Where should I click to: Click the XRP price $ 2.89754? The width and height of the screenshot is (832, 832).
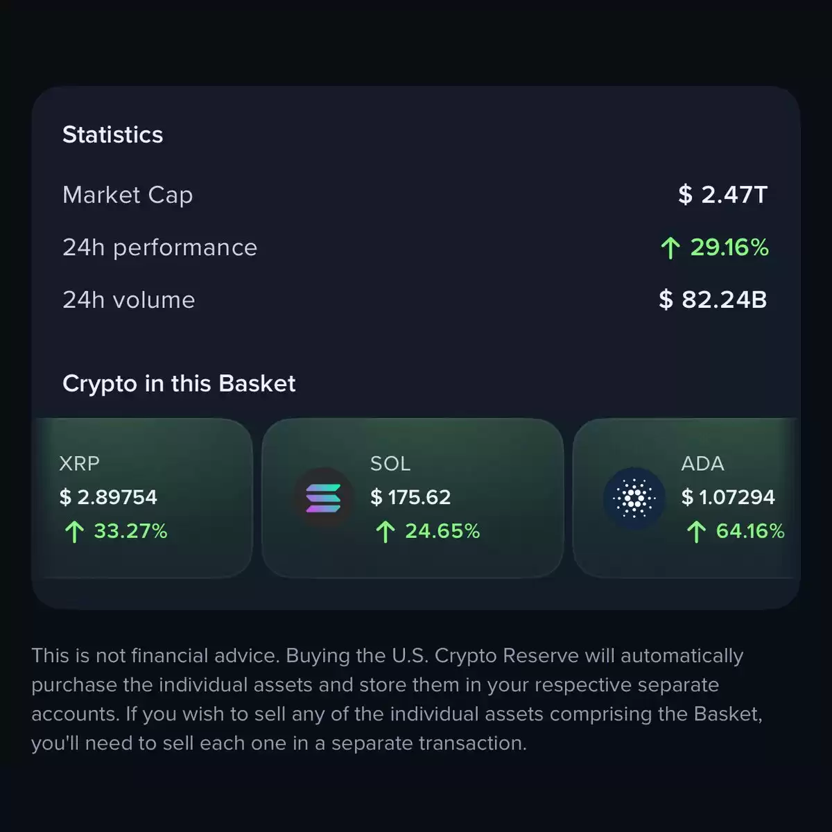click(108, 497)
